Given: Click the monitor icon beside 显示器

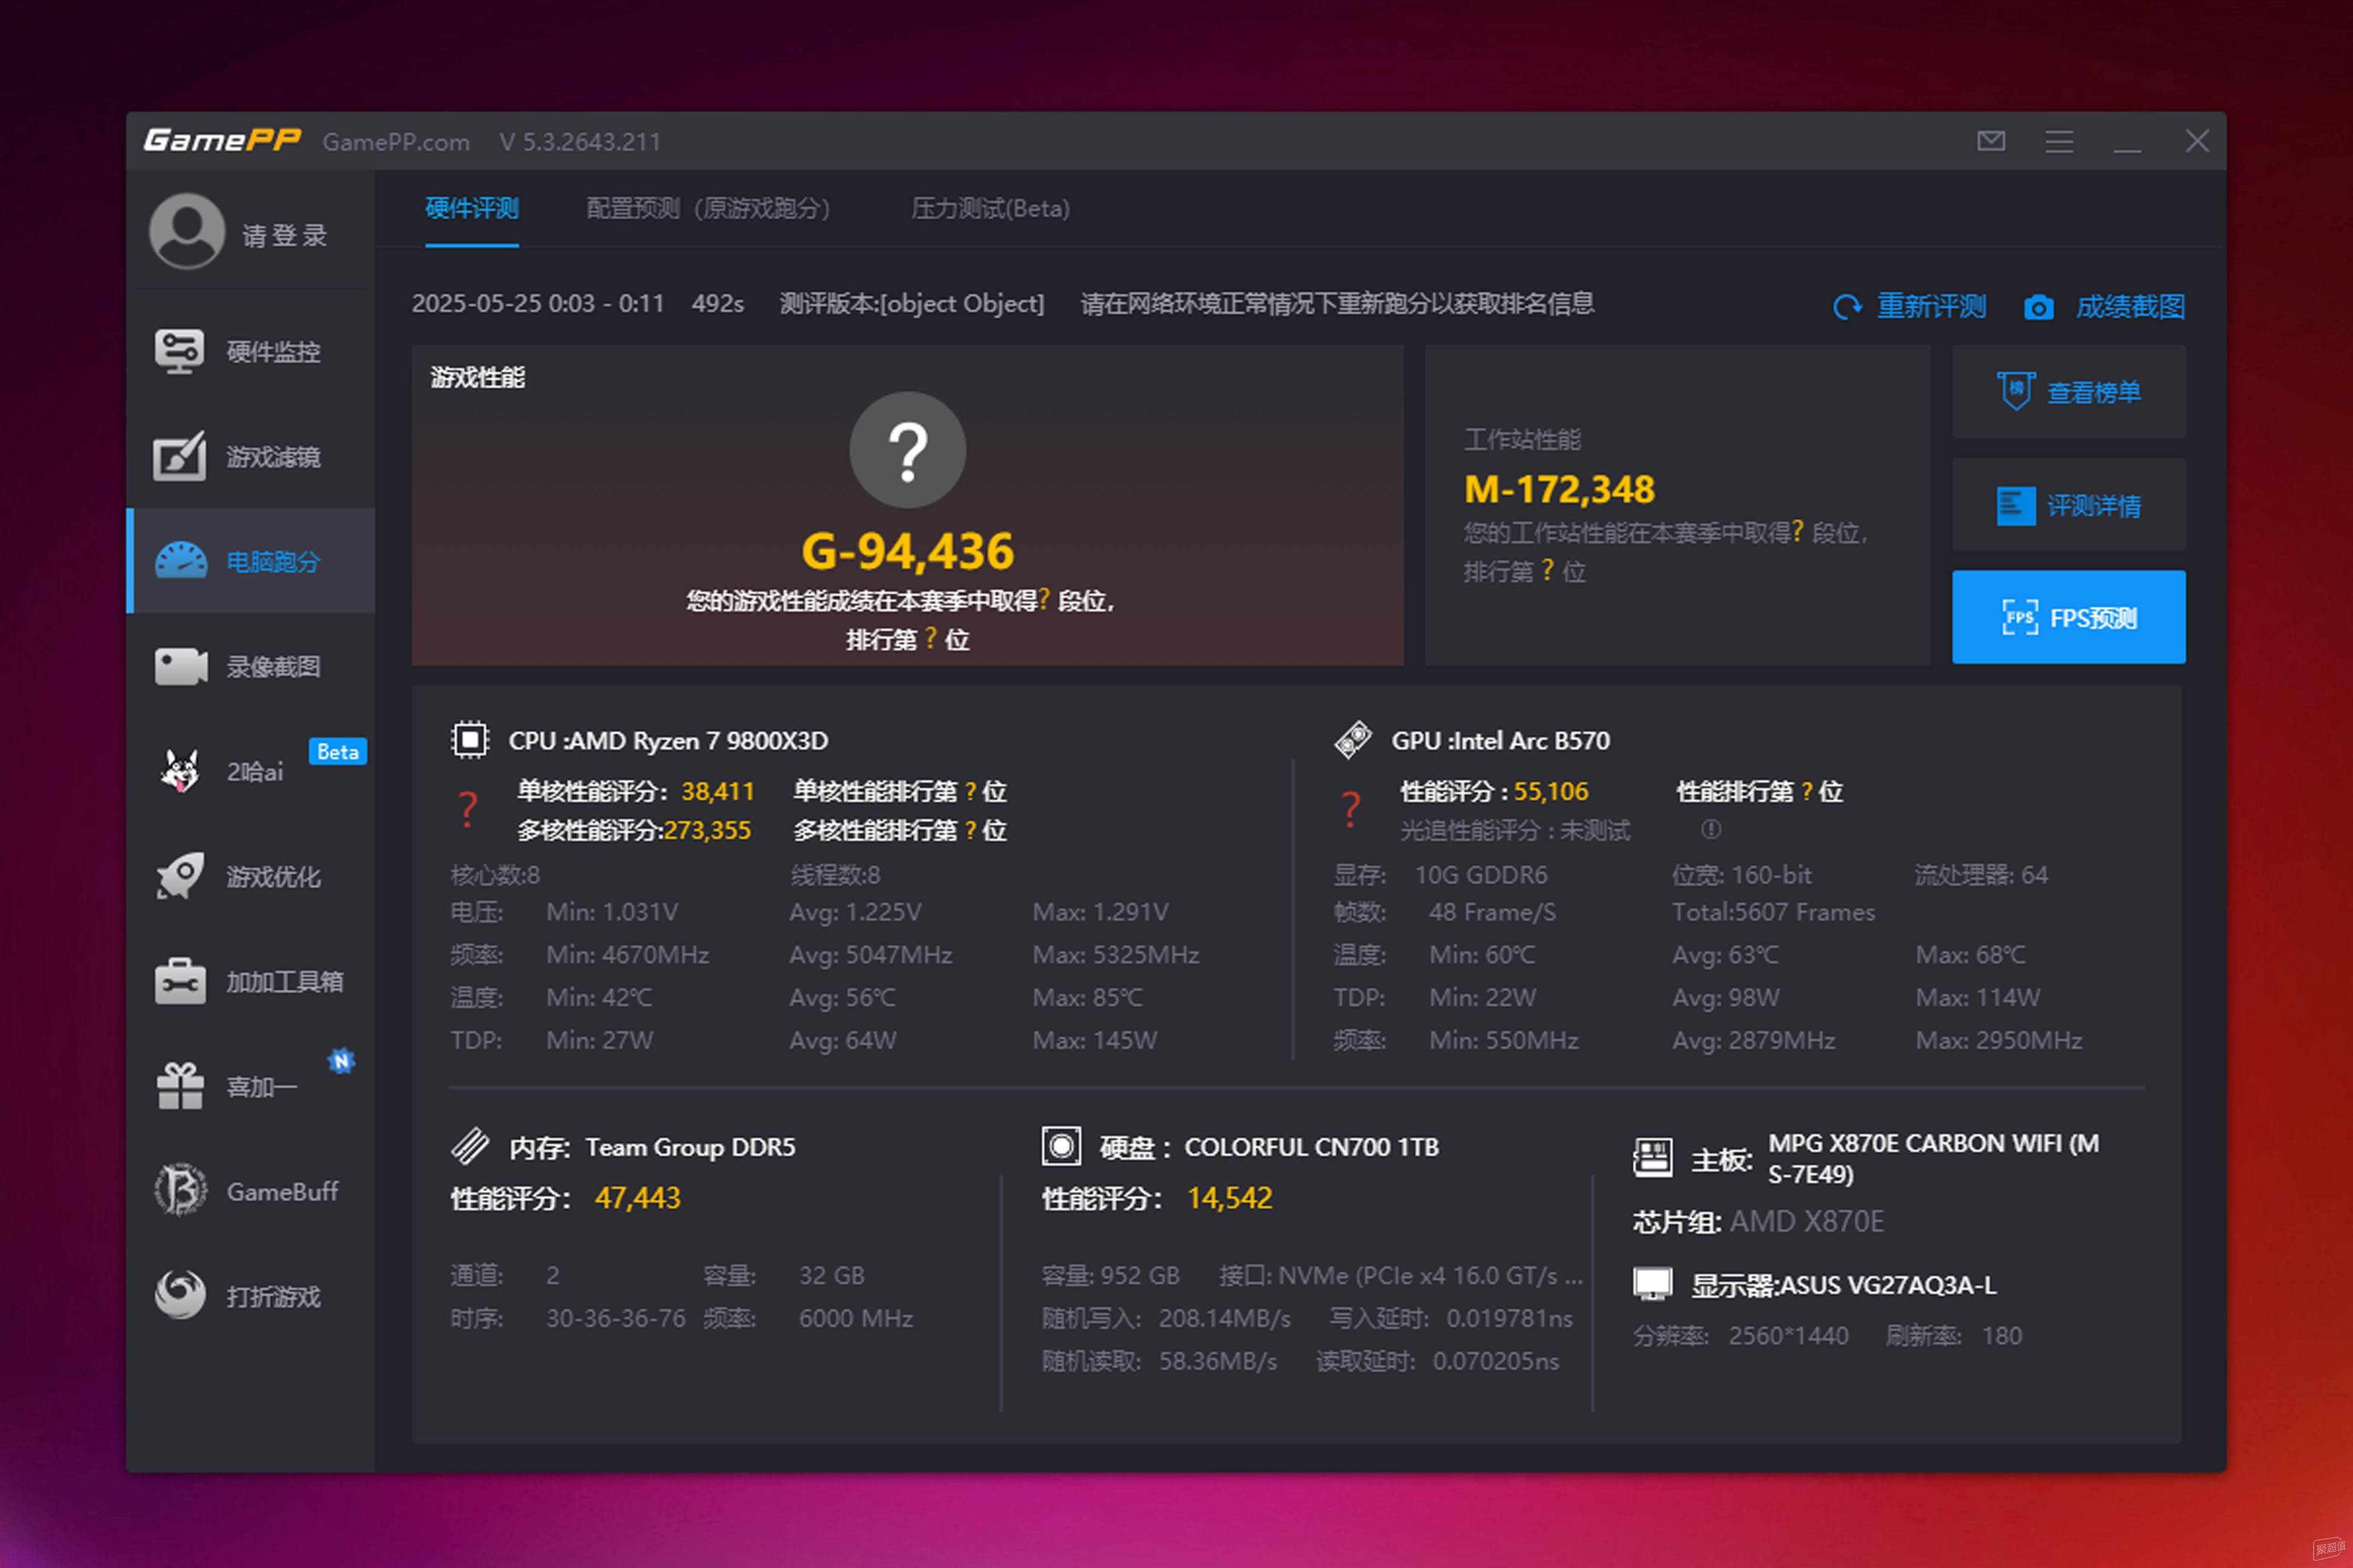Looking at the screenshot, I should (1653, 1284).
